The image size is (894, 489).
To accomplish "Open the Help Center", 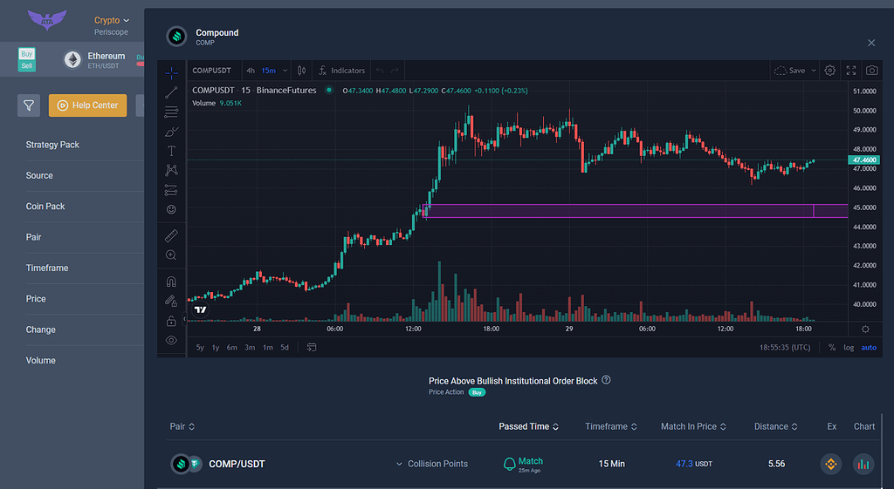I will coord(88,105).
